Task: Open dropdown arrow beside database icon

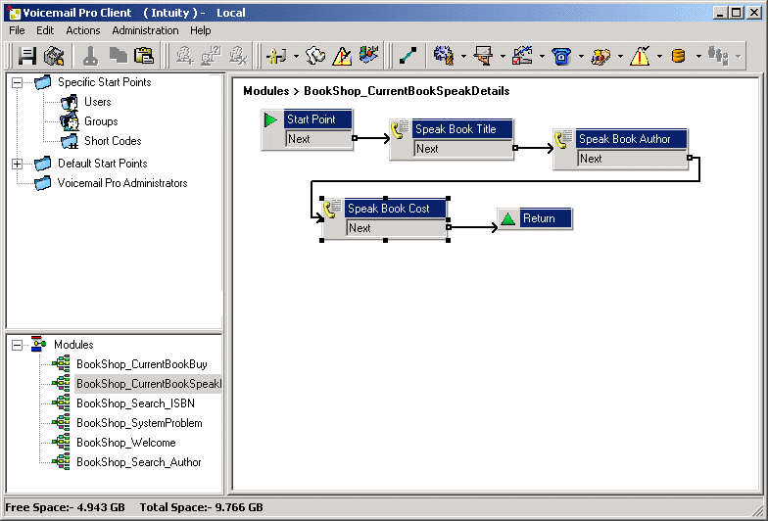Action: click(698, 57)
